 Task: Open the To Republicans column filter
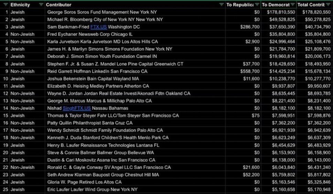coord(257,5)
